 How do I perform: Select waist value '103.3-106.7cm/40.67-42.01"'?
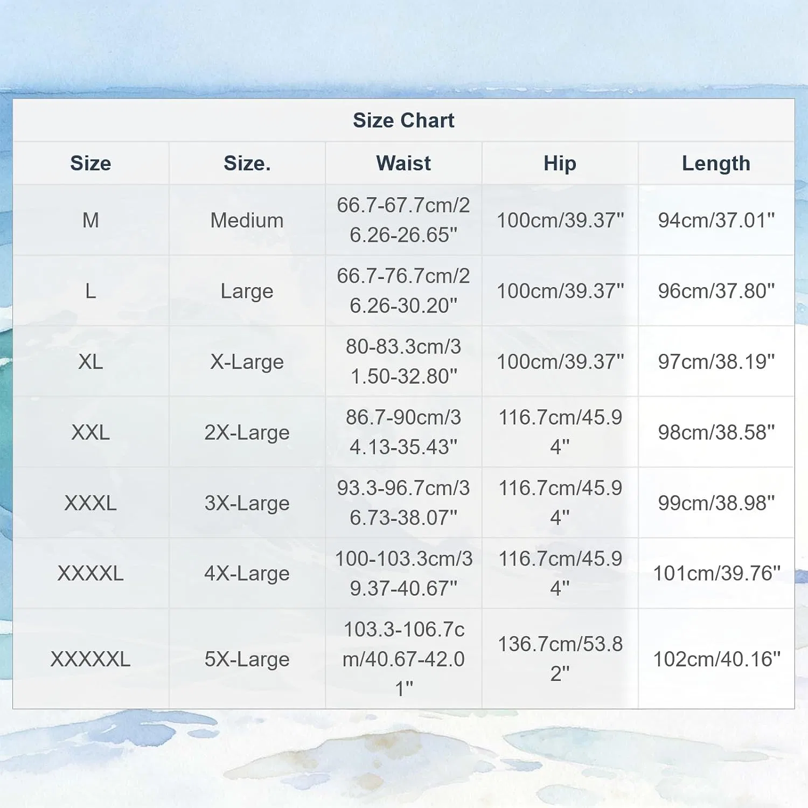403,659
